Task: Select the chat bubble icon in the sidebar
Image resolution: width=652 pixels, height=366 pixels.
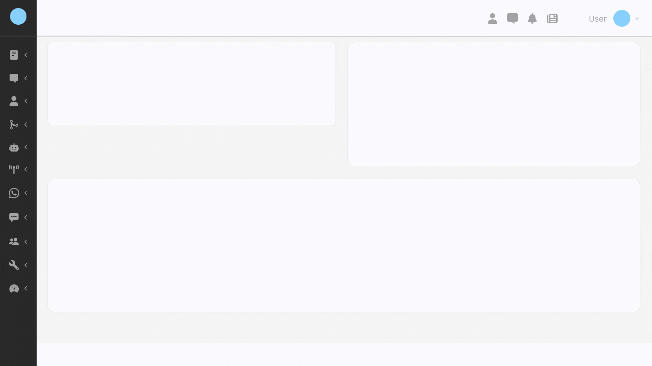Action: tap(14, 78)
